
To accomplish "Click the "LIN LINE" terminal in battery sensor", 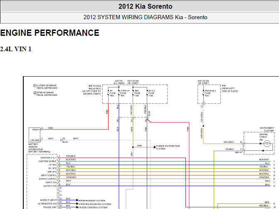I will coord(35,140).
